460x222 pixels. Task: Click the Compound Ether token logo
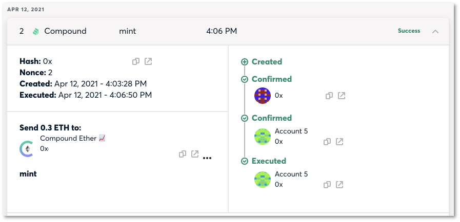point(26,149)
